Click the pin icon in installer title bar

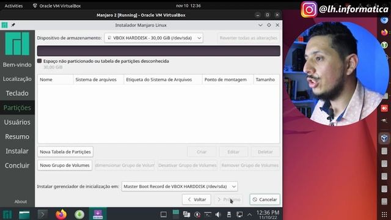(13, 25)
